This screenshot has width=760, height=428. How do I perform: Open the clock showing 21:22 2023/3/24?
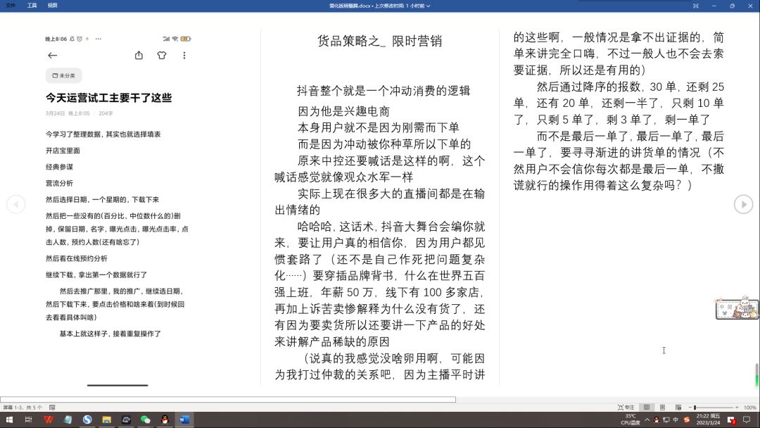click(708, 420)
